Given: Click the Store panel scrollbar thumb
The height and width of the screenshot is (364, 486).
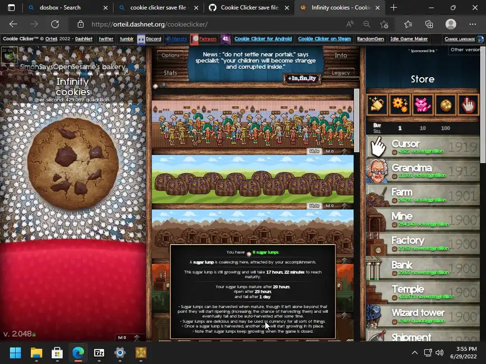Looking at the screenshot, I should 483,104.
